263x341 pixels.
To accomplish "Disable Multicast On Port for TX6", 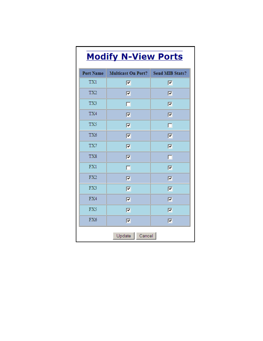I will point(128,136).
